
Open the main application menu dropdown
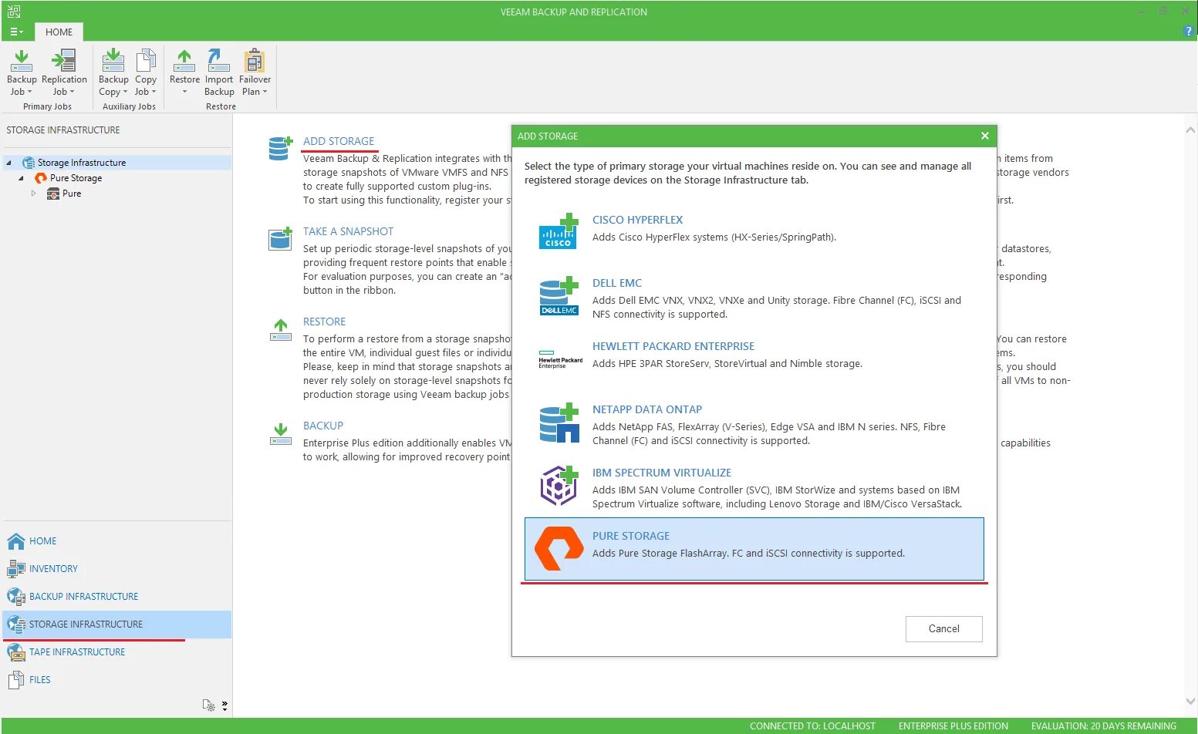(x=16, y=32)
